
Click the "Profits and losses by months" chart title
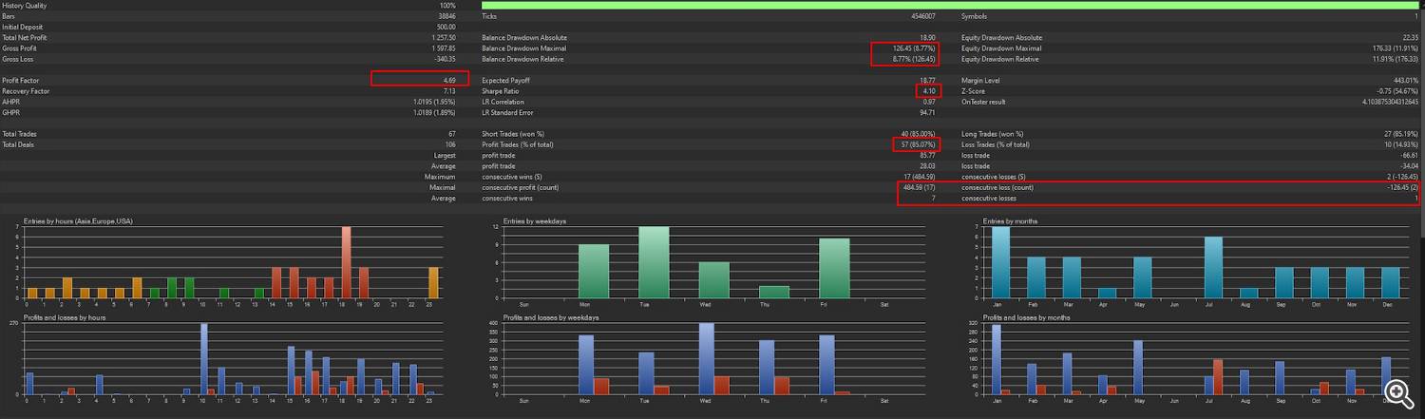(x=1025, y=316)
